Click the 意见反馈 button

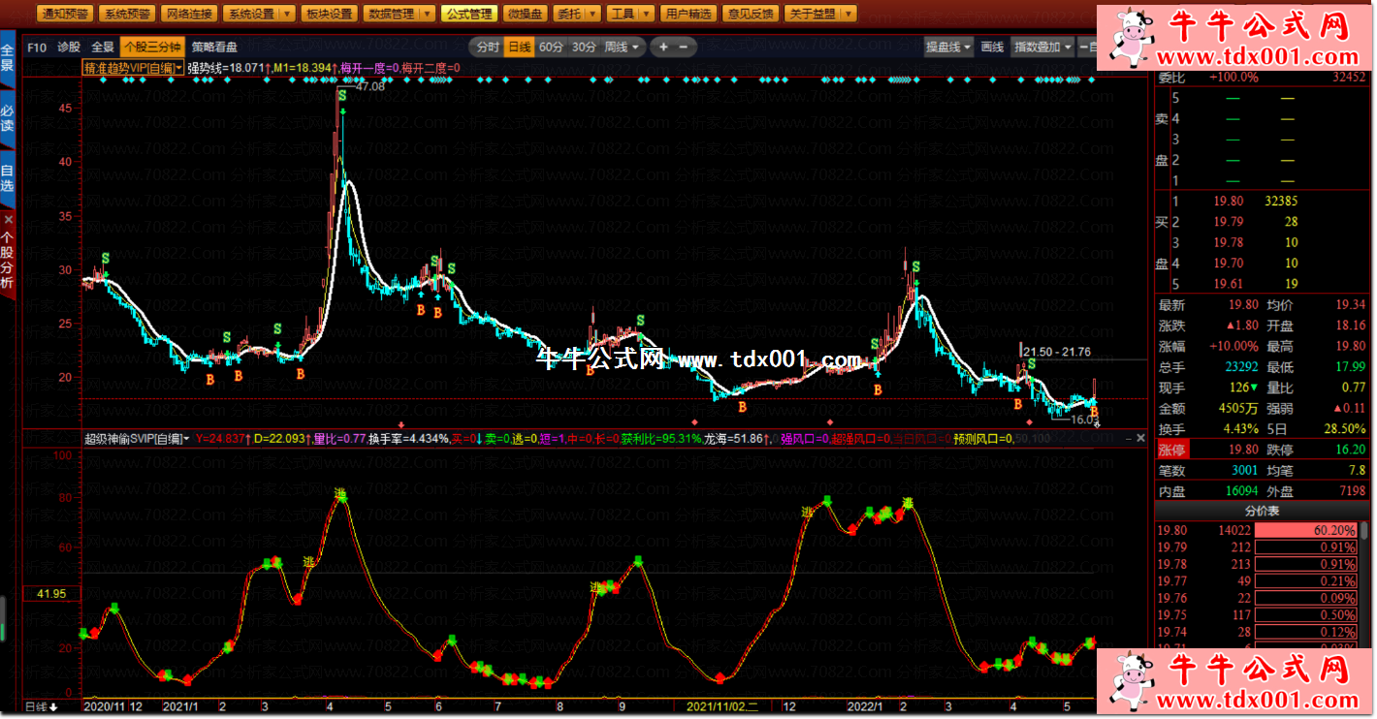(x=750, y=14)
